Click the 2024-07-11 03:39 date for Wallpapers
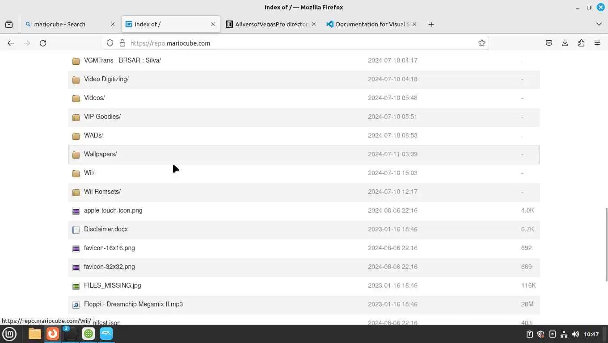 tap(393, 154)
